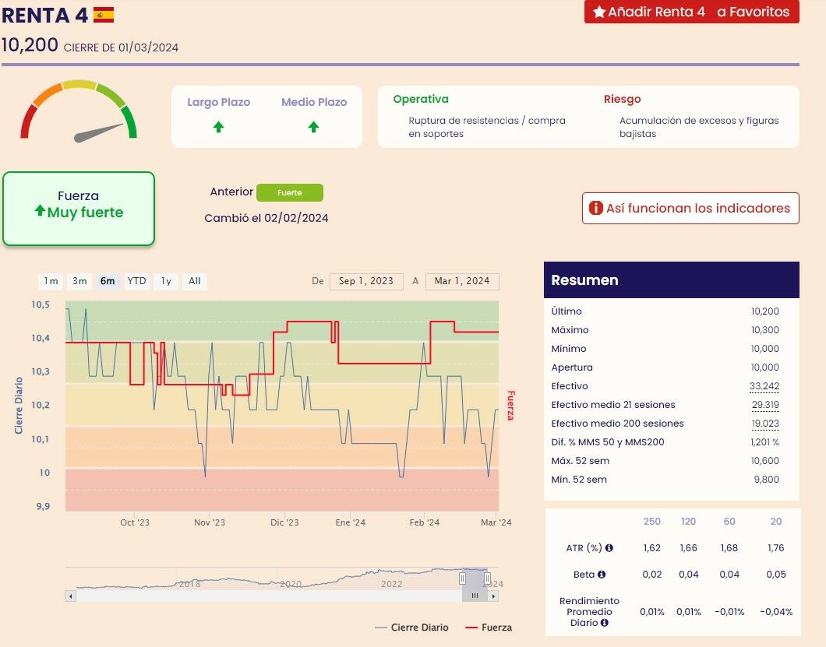Click the star icon in Añadir a Favoritos
Viewport: 826px width, 647px height.
pos(599,12)
